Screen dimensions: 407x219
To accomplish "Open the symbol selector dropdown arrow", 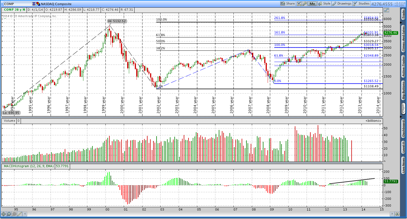I will point(34,4).
